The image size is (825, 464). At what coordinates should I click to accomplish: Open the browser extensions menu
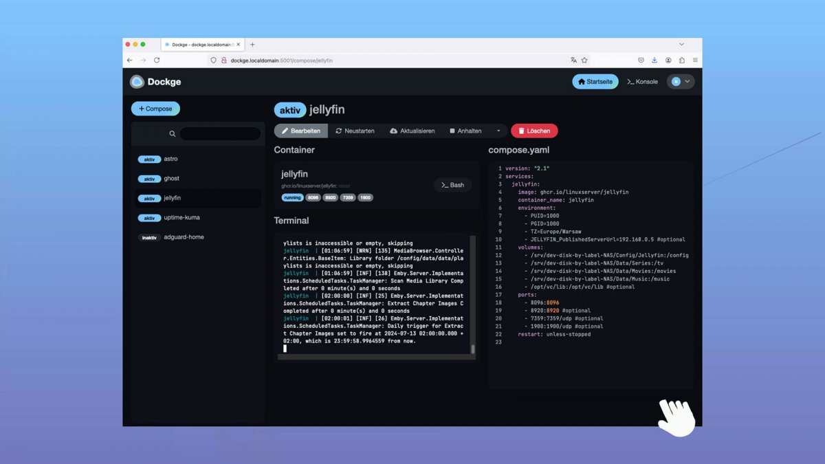(682, 60)
